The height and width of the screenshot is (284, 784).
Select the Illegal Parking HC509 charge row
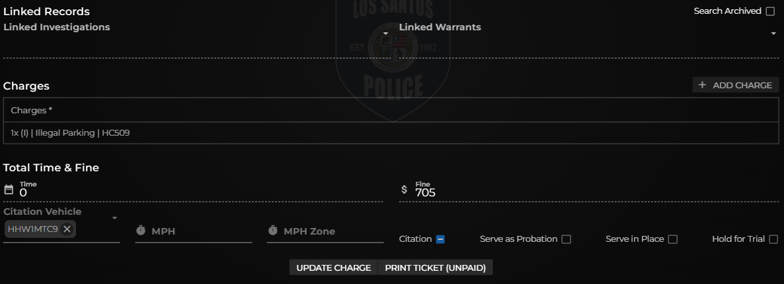[x=391, y=133]
